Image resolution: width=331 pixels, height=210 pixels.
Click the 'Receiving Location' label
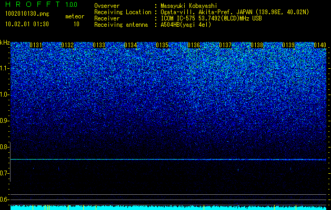coord(123,12)
